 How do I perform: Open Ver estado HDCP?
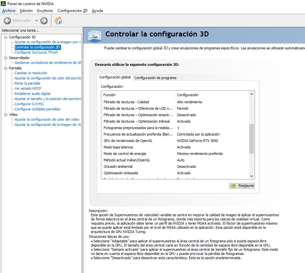[x=28, y=88]
